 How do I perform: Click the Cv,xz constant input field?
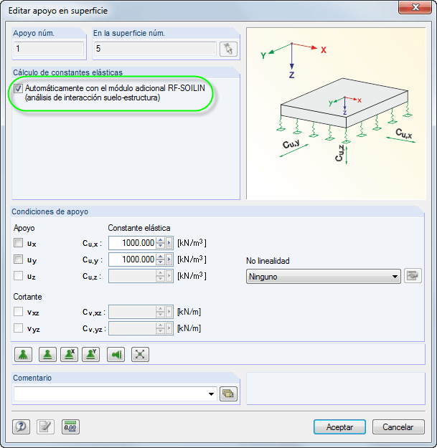pos(133,312)
